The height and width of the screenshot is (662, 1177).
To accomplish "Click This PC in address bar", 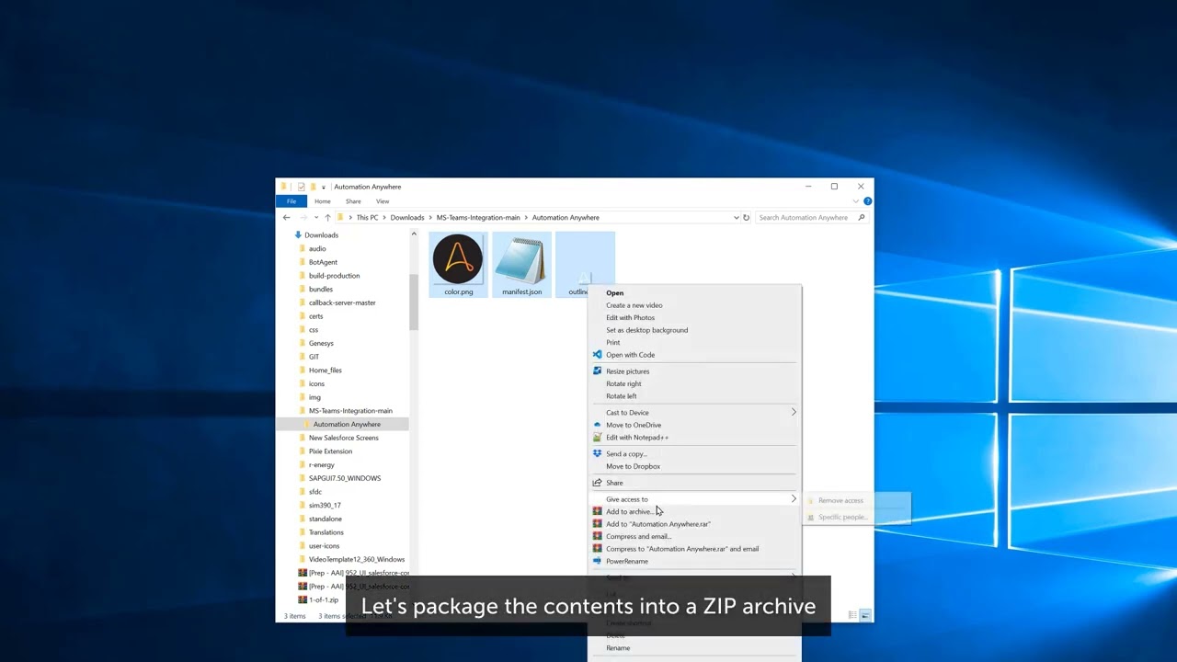I will pyautogui.click(x=367, y=218).
